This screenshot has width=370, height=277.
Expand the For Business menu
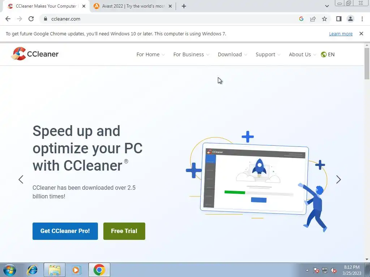point(191,54)
